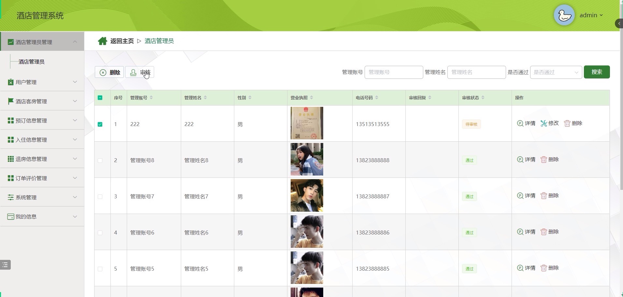
Task: Expand the 订单评价管理 menu chevron
Action: point(75,178)
